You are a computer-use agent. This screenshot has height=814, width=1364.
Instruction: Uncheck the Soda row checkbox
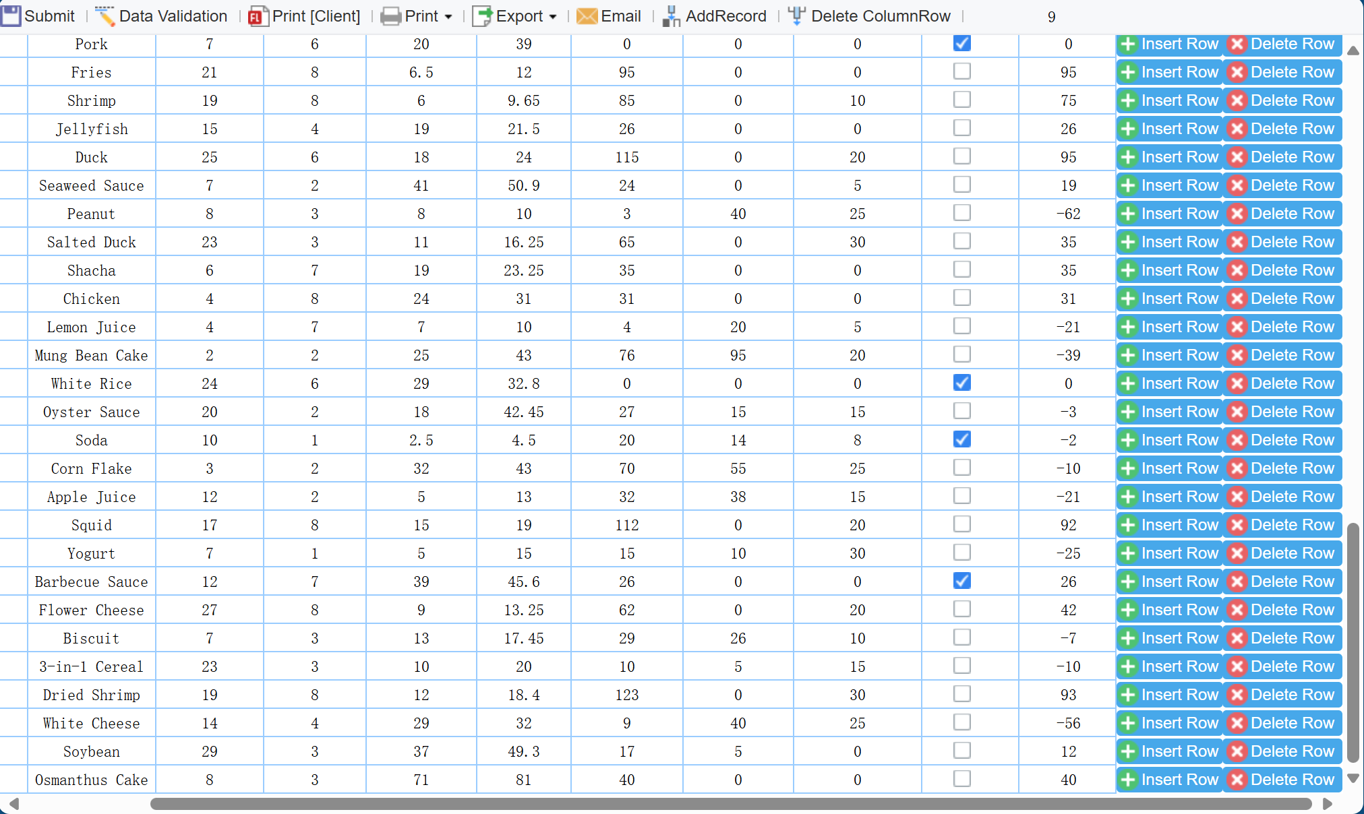tap(961, 439)
